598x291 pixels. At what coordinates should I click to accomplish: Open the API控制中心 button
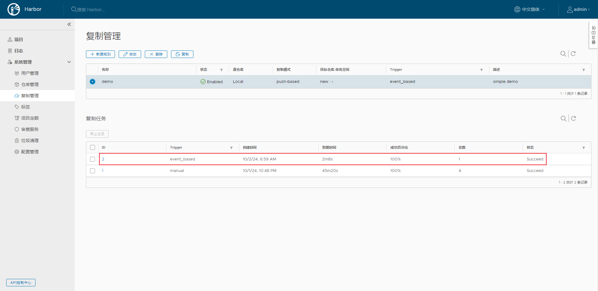coord(21,283)
